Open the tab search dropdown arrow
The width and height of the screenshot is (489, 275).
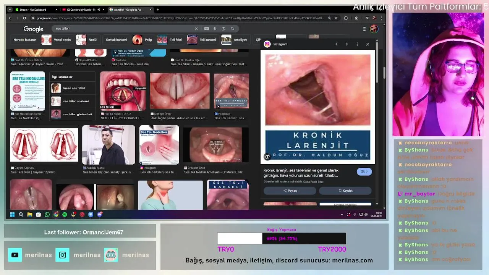(x=10, y=10)
